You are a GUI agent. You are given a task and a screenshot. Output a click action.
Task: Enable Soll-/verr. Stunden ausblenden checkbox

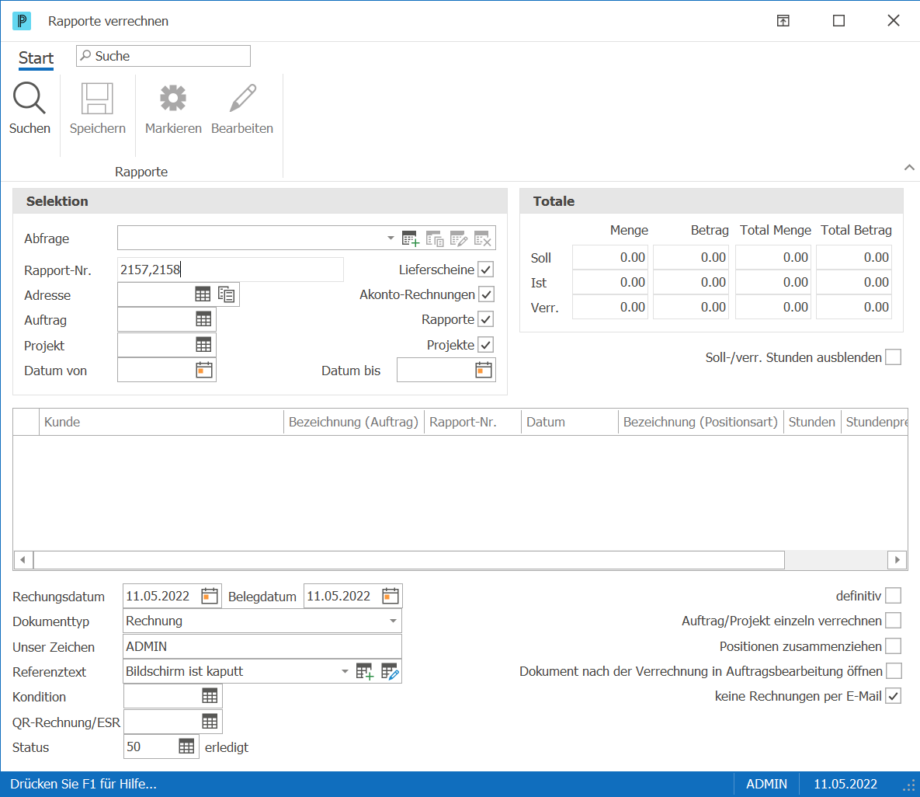click(893, 357)
